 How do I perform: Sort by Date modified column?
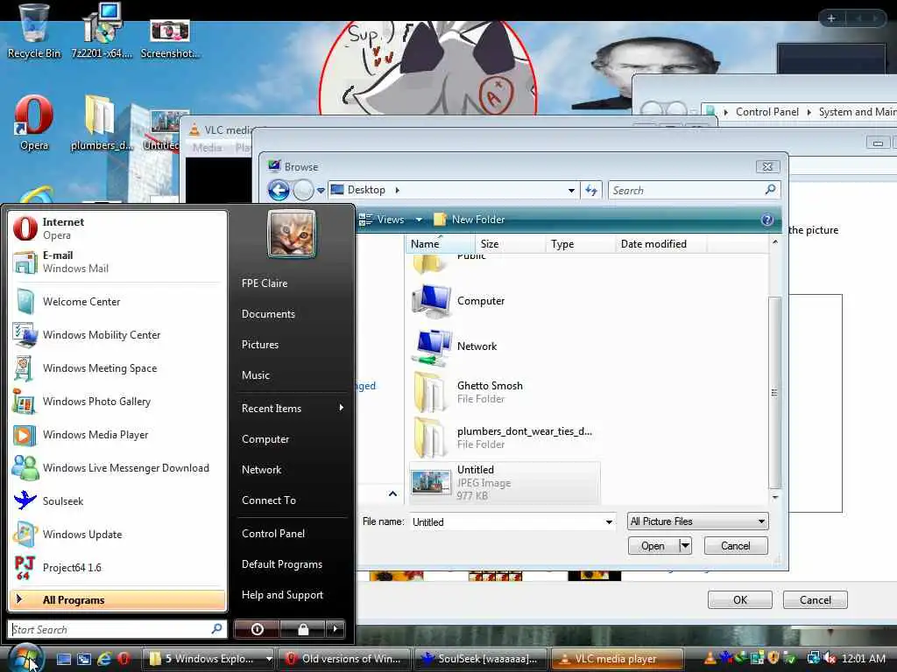click(x=660, y=244)
